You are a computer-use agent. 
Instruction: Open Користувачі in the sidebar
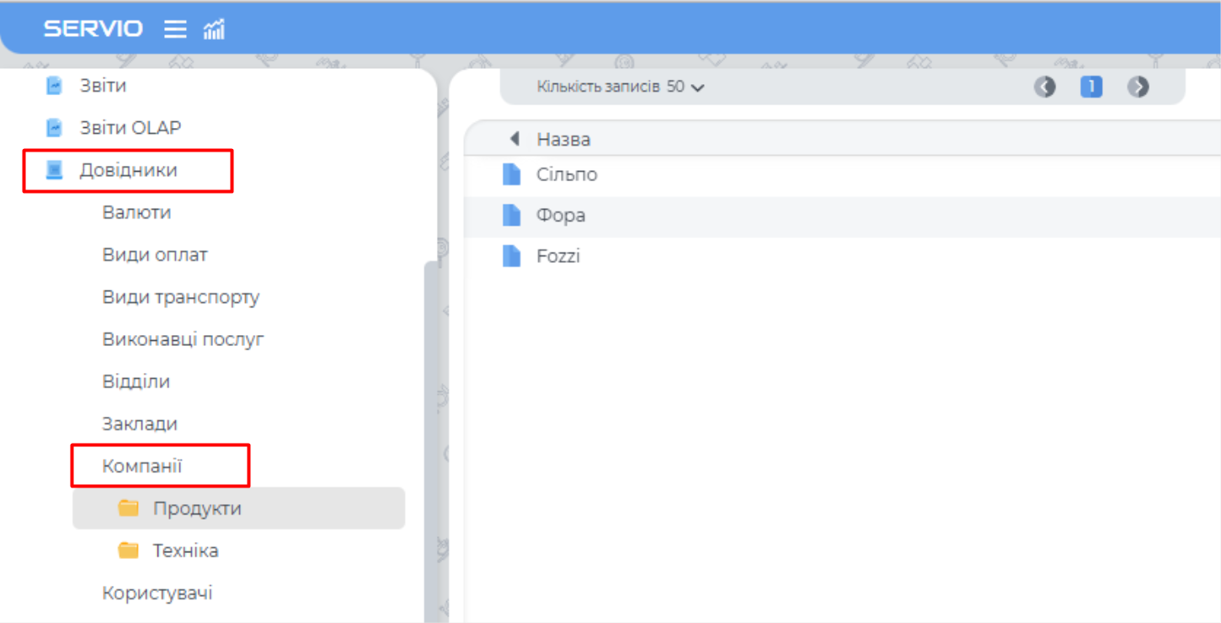(x=157, y=594)
